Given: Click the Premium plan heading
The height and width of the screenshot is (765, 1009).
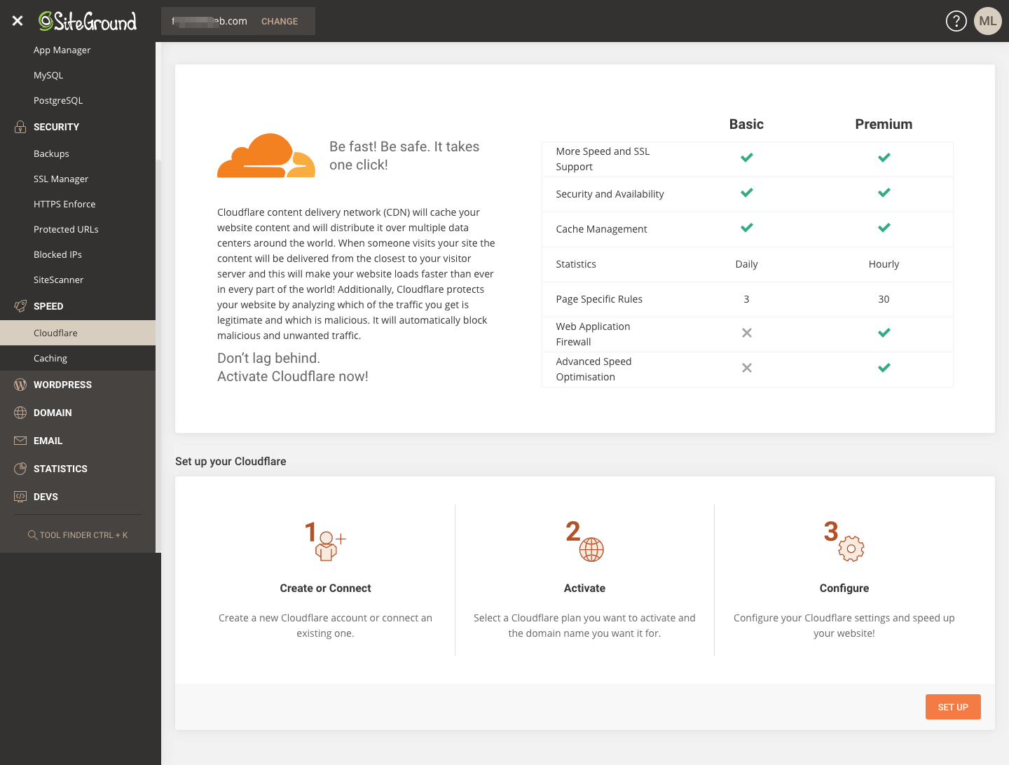Looking at the screenshot, I should (x=884, y=124).
